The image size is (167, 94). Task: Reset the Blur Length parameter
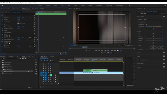click(x=34, y=47)
